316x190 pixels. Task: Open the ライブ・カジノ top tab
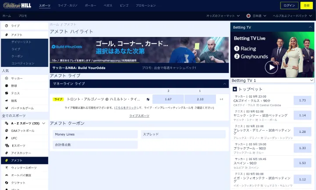tap(68, 5)
